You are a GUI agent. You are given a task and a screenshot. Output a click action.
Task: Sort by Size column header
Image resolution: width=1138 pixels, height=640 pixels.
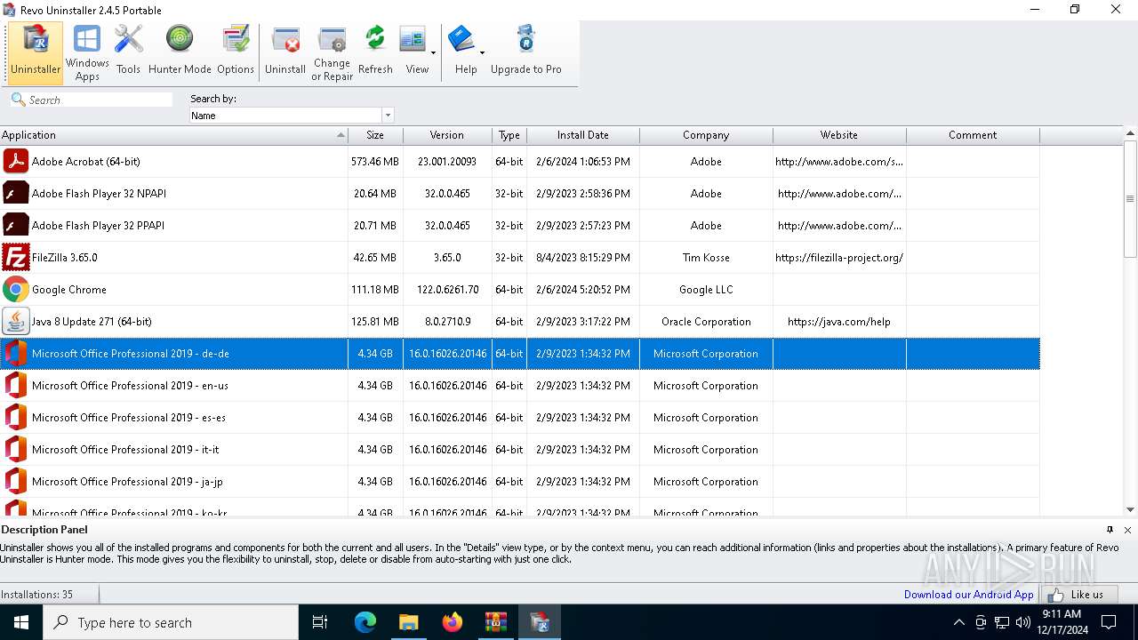pyautogui.click(x=375, y=135)
